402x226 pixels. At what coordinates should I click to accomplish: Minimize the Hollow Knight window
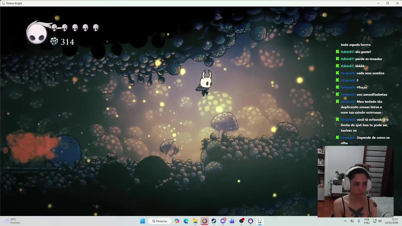(x=378, y=3)
